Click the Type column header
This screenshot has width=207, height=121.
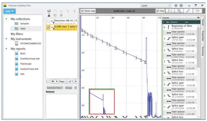tap(168, 22)
